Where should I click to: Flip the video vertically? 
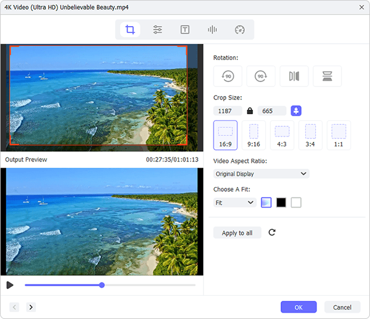[x=327, y=76]
